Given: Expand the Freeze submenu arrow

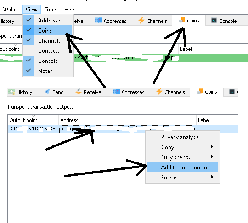Looking at the screenshot, I should [212, 177].
